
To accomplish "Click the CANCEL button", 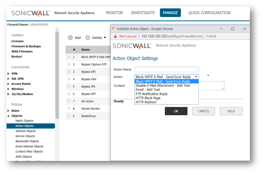I will point(204,111).
